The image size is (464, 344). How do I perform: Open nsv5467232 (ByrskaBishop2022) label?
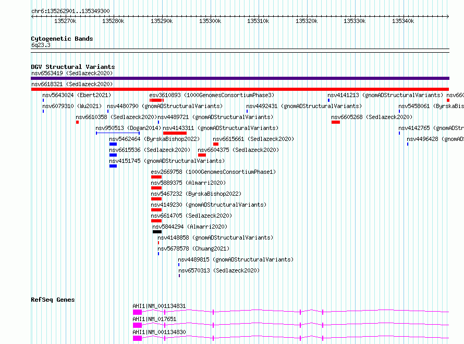click(x=196, y=194)
